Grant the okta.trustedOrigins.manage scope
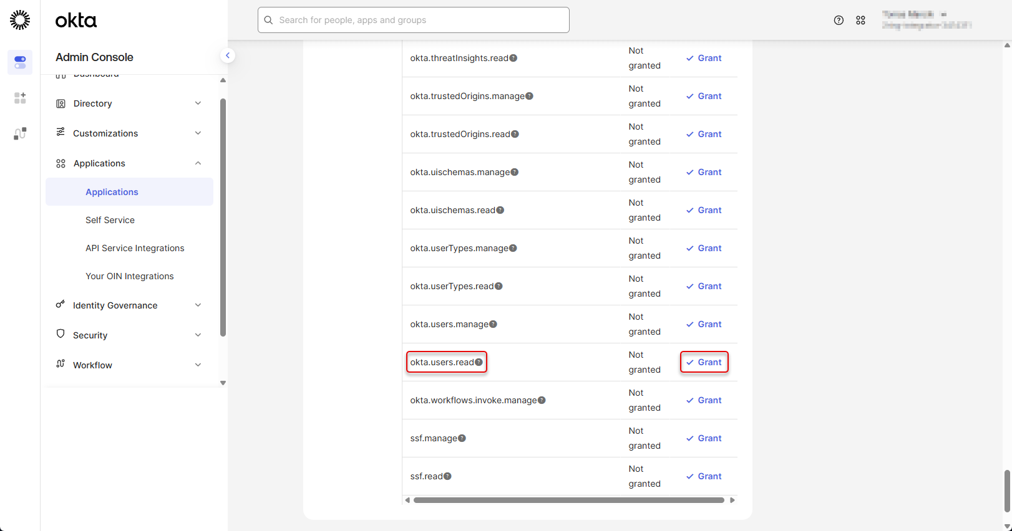Viewport: 1012px width, 531px height. click(704, 96)
